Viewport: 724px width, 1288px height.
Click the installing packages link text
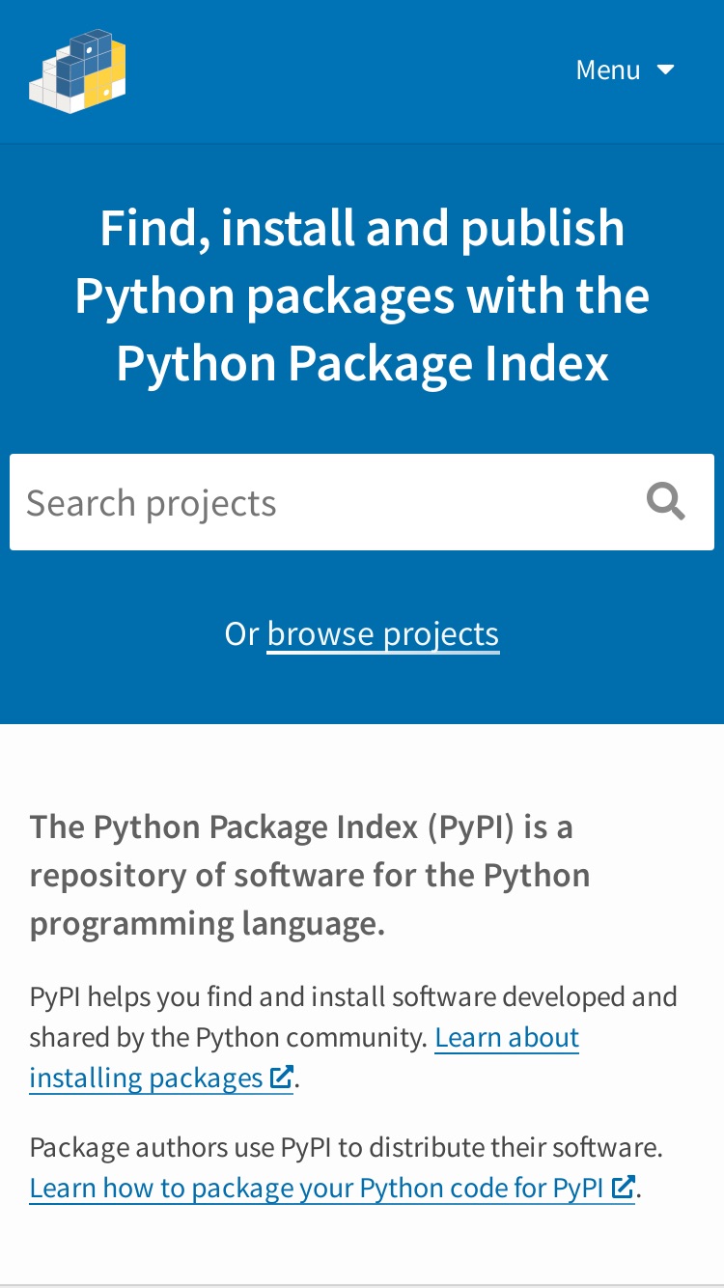(x=146, y=1078)
